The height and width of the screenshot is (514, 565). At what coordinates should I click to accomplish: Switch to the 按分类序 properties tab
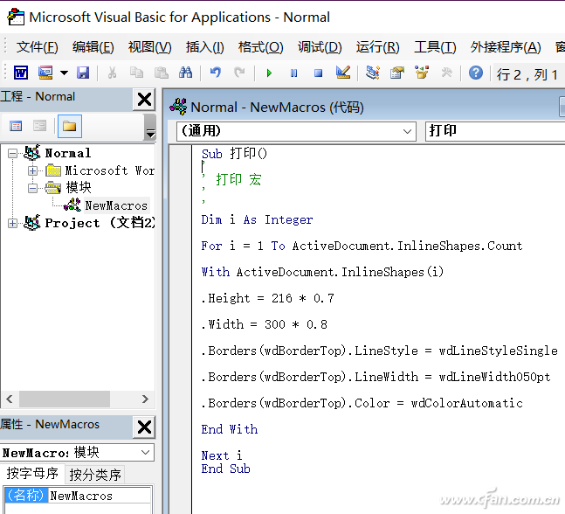[95, 475]
